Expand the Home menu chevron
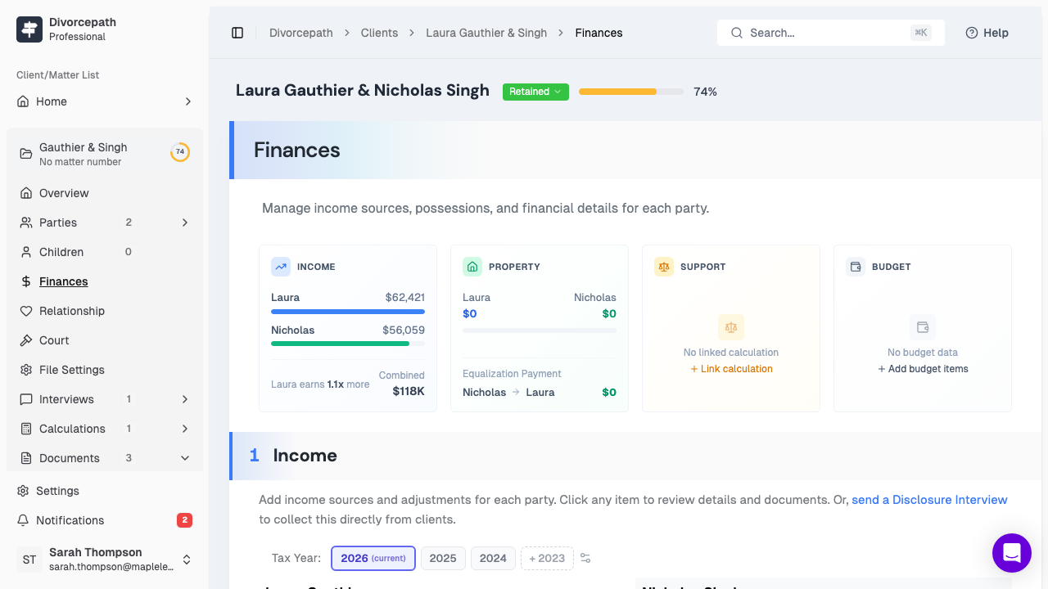The image size is (1048, 589). (x=188, y=101)
